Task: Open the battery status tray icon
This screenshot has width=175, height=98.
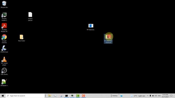Action: click(153, 96)
